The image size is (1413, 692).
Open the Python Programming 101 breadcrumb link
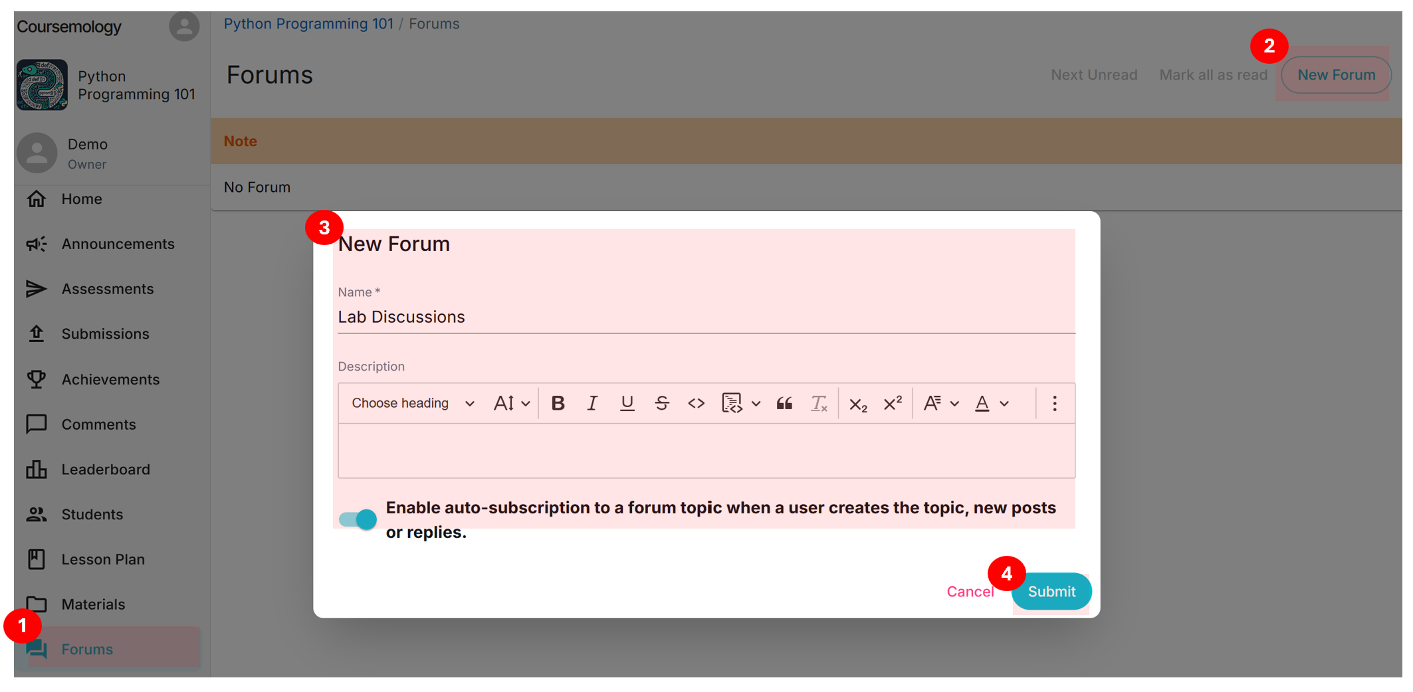click(308, 24)
